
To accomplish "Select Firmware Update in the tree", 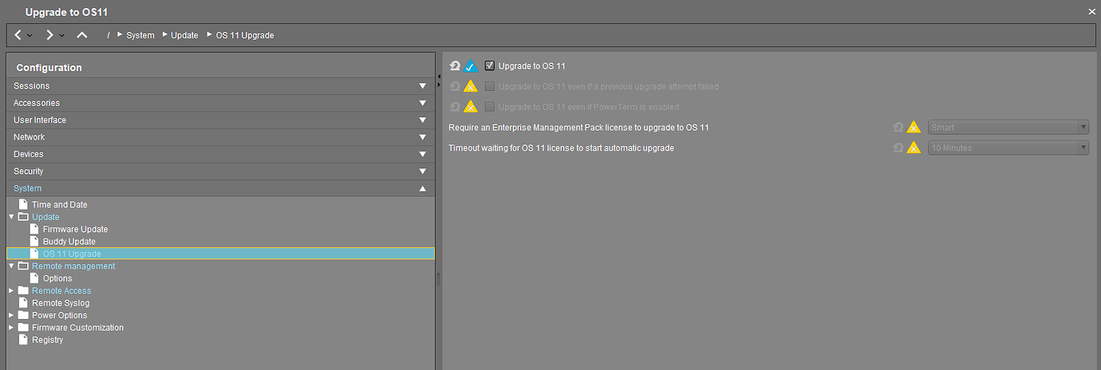I will coord(75,230).
